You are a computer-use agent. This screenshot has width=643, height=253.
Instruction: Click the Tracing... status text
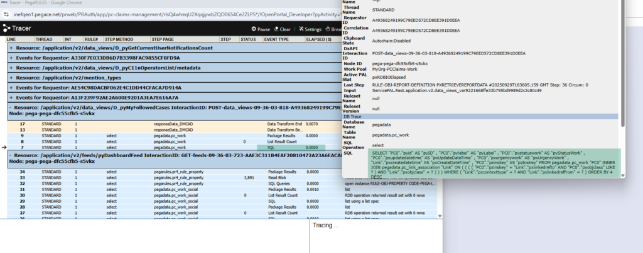tap(326, 225)
